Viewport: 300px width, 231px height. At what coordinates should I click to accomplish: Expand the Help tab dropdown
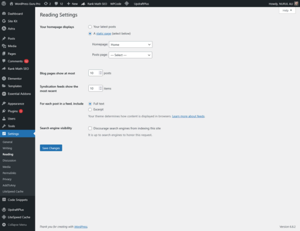pyautogui.click(x=287, y=10)
